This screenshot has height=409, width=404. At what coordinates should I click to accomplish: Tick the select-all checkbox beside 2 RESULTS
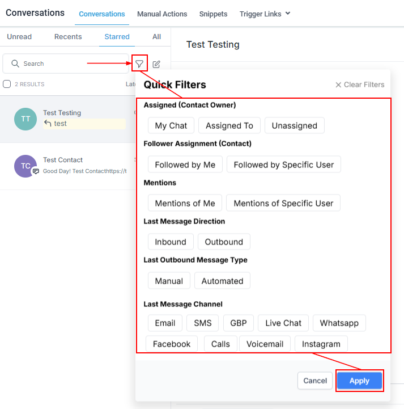point(7,84)
